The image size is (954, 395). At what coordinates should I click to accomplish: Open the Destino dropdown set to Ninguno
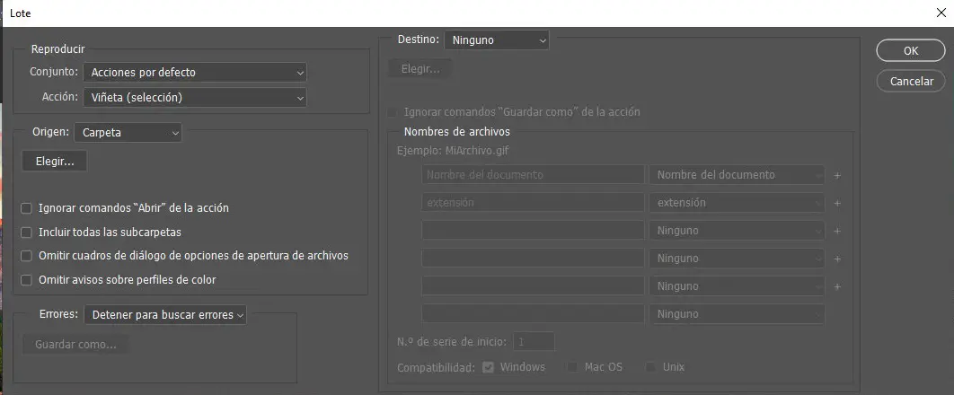[497, 40]
